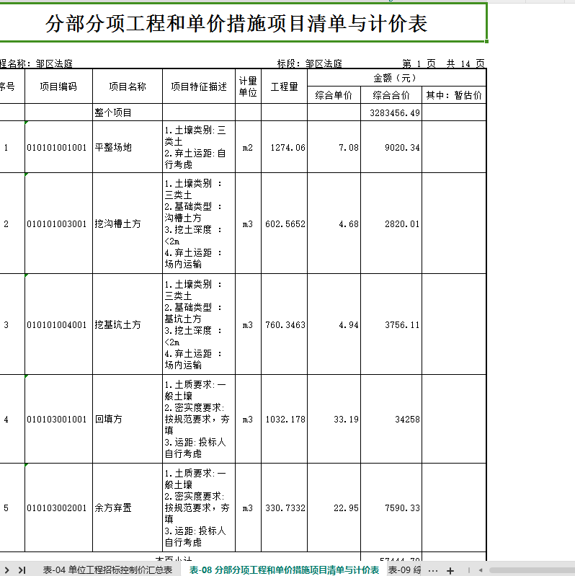
Task: Select the 标段: 邹区法庭 label
Action: coord(310,63)
